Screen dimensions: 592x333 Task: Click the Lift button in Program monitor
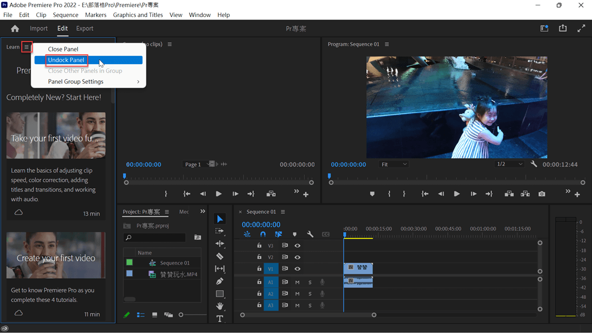509,194
